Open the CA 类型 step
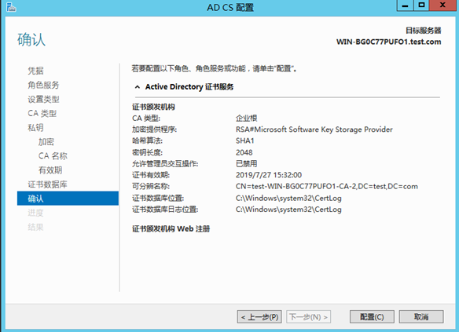 tap(42, 113)
